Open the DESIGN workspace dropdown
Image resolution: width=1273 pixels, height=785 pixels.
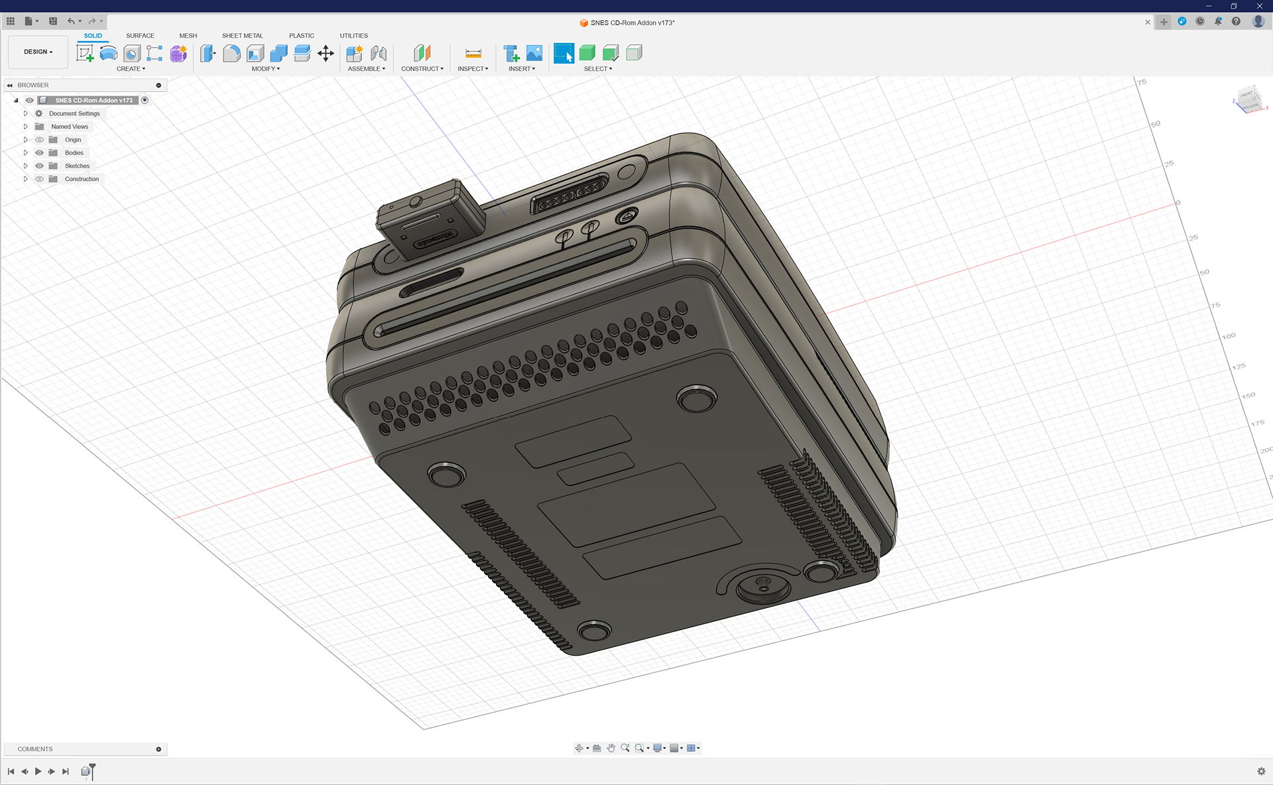pos(38,52)
